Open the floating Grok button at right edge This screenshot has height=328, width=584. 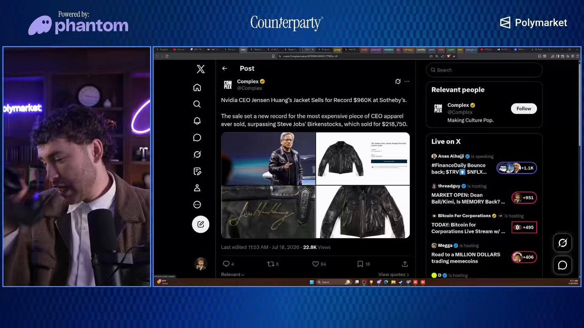coord(563,243)
